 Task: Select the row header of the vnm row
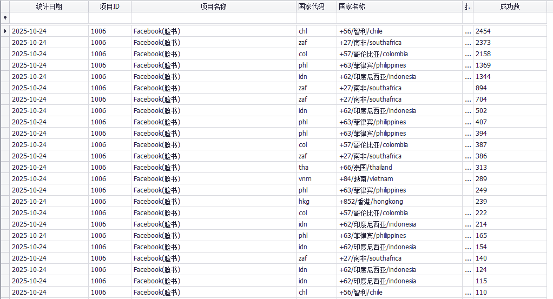point(5,179)
